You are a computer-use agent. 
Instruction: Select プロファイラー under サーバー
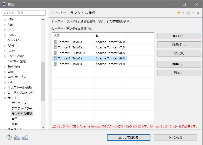[22, 108]
